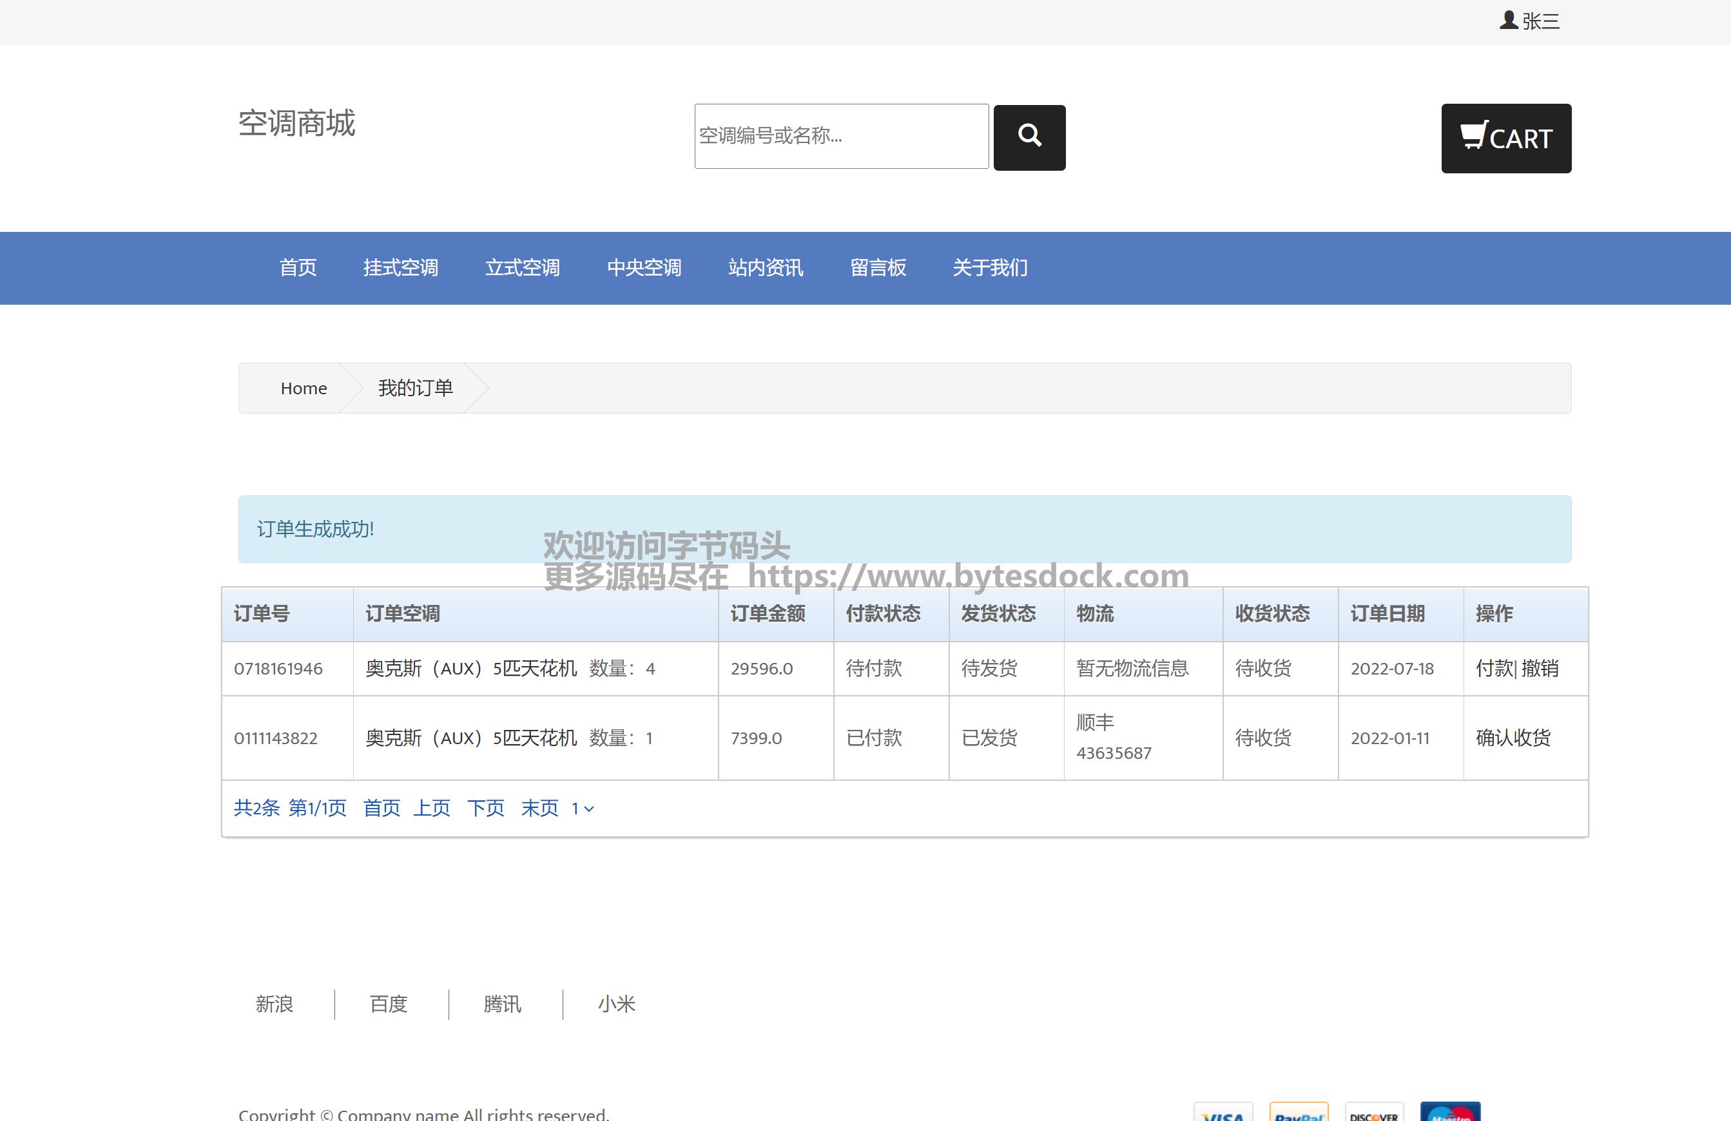This screenshot has height=1121, width=1731.
Task: Open the 留言板 navigation item
Action: [878, 268]
